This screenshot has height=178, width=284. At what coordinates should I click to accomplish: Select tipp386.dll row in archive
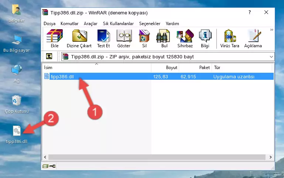pos(158,76)
